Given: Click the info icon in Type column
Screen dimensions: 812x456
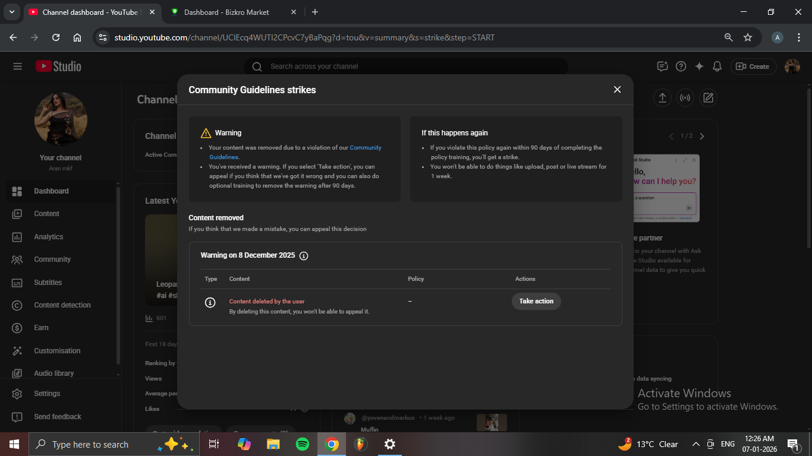Looking at the screenshot, I should [210, 302].
